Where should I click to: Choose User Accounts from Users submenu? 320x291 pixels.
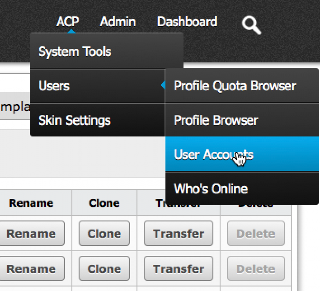214,154
